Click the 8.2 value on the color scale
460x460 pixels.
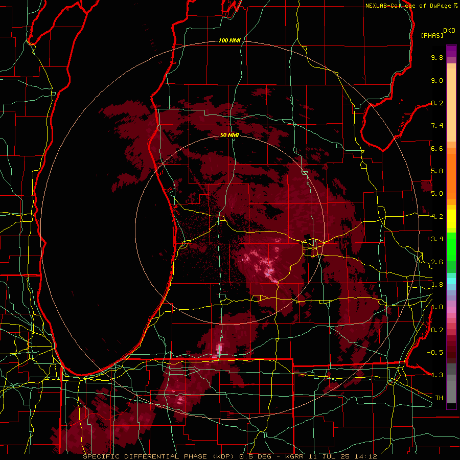click(x=437, y=103)
